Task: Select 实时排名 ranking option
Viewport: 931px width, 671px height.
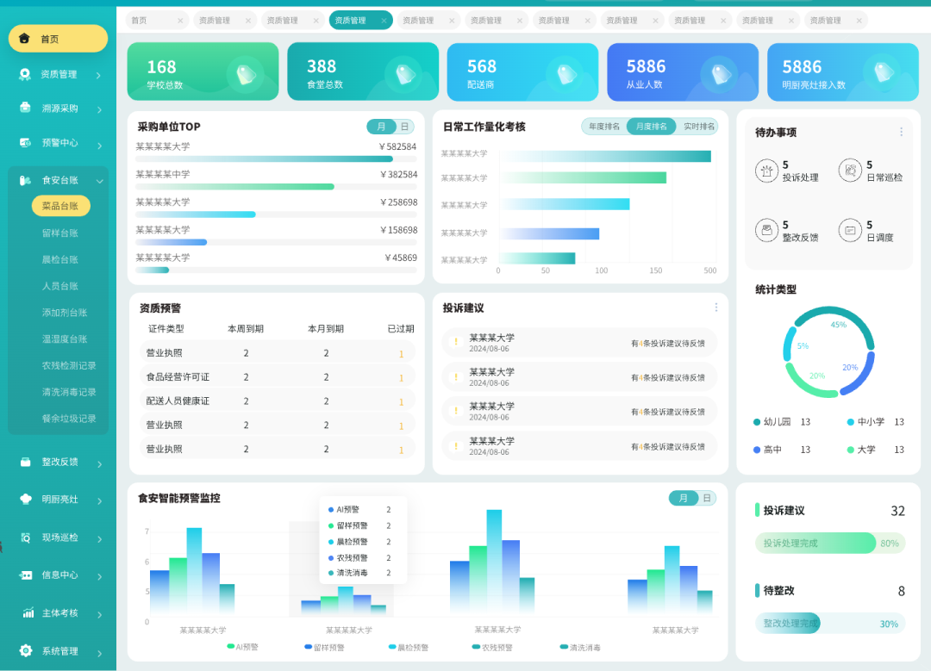Action: pos(698,127)
